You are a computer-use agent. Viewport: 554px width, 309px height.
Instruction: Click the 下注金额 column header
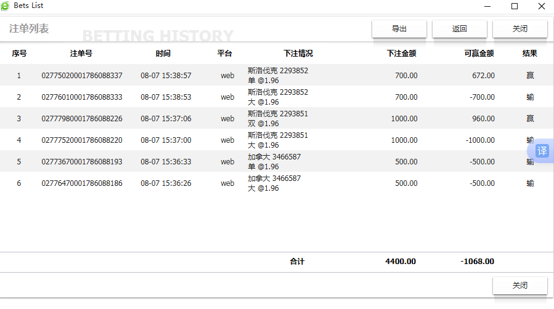click(401, 54)
